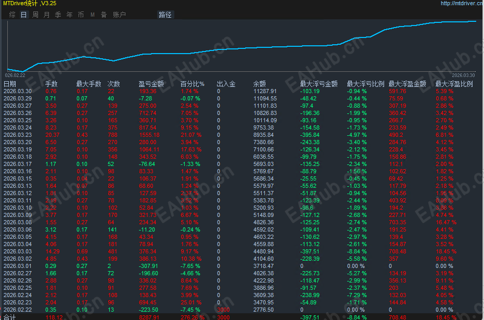Switch to the 年 yearly tab
The height and width of the screenshot is (320, 484).
(x=69, y=15)
